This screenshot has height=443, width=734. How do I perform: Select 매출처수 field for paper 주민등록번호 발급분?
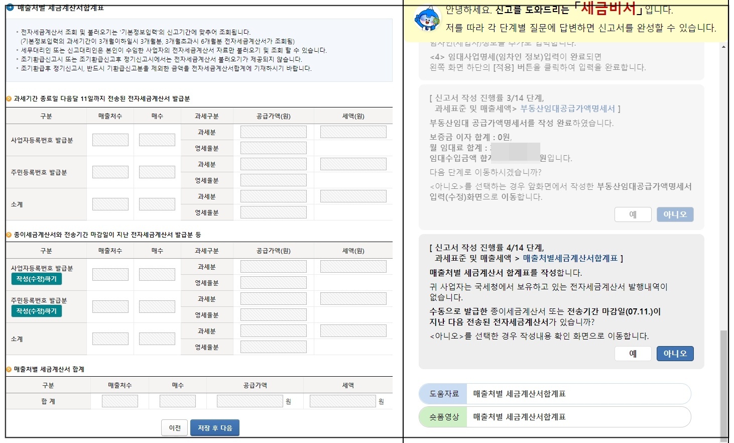click(110, 306)
